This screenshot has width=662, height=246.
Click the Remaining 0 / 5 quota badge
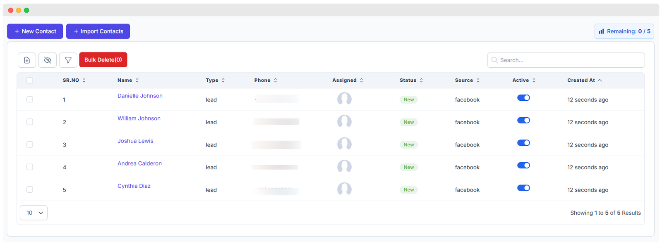pyautogui.click(x=624, y=31)
